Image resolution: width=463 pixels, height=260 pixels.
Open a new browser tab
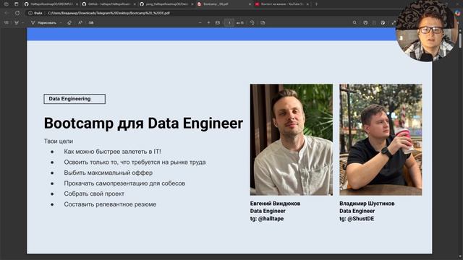pos(317,4)
